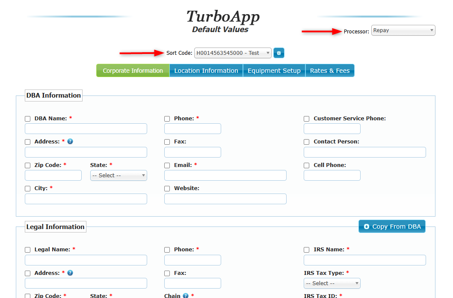Viewport: 453px width, 298px height.
Task: Click the DBA Phone input field
Action: [x=192, y=128]
